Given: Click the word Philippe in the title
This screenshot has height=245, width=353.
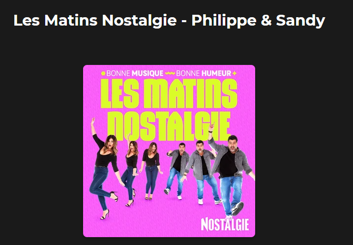Looking at the screenshot, I should (x=224, y=20).
